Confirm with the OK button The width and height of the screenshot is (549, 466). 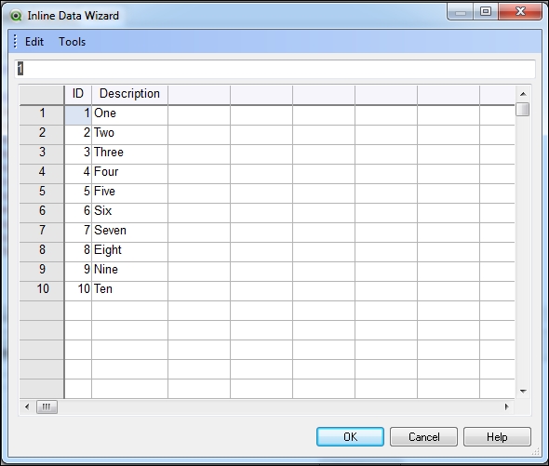[350, 436]
